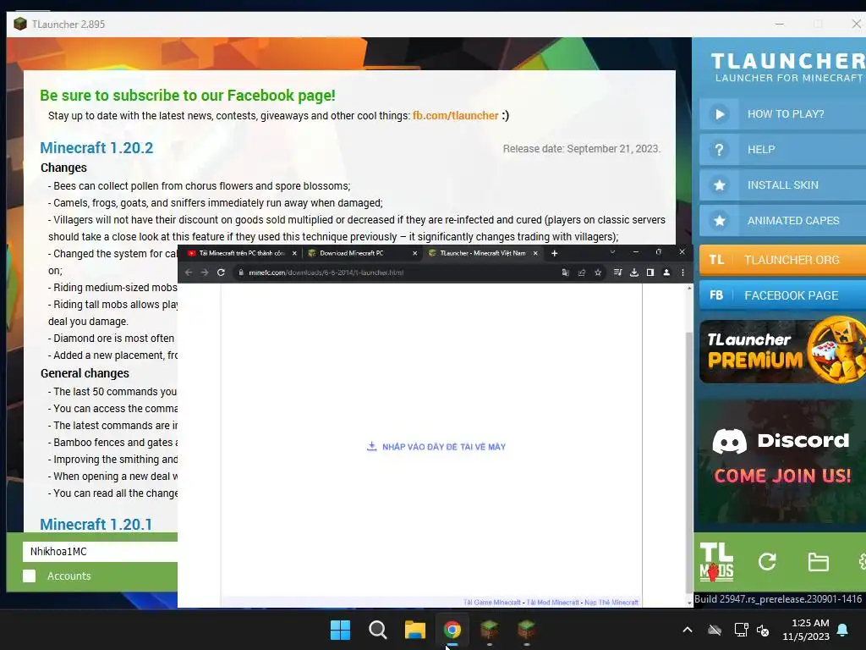Click the Discord 'COME JOIN US!' banner
866x650 pixels.
(x=781, y=461)
